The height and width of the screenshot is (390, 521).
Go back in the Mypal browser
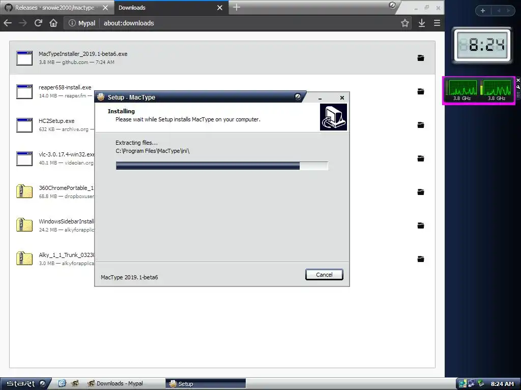[x=8, y=23]
